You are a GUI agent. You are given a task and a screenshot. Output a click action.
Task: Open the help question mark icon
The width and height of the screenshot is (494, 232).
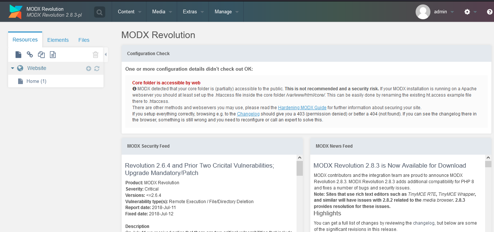tap(490, 12)
